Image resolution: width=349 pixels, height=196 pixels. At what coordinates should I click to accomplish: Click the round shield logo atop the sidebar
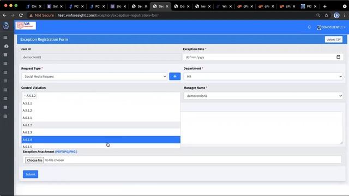click(6, 26)
